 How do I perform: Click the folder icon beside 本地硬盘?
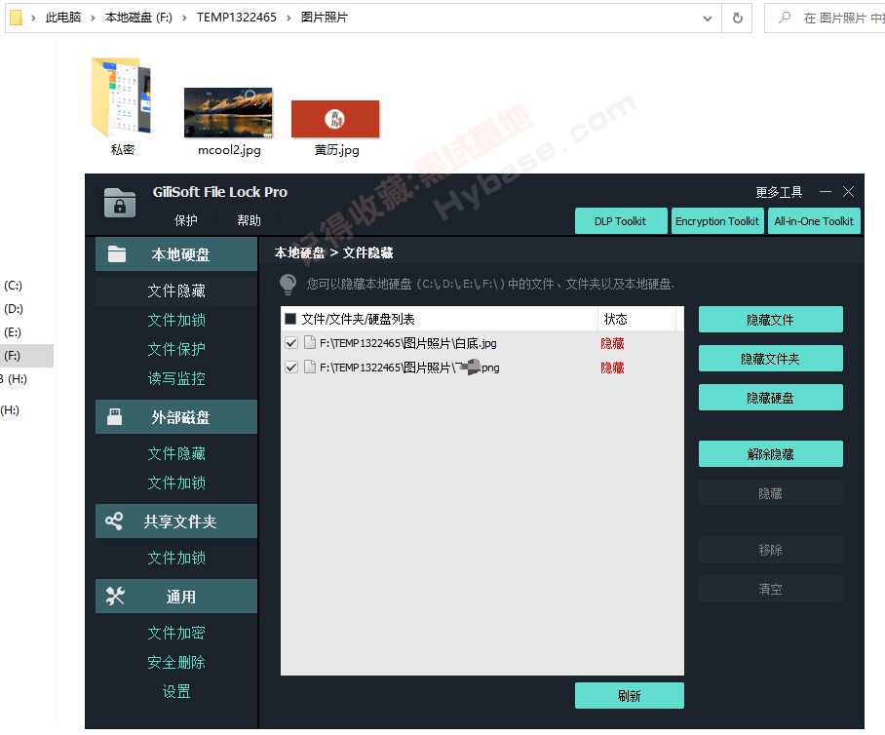coord(117,254)
